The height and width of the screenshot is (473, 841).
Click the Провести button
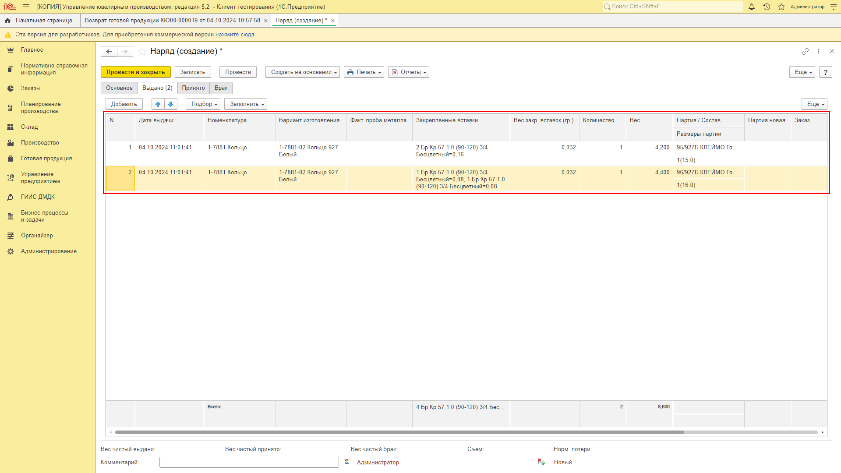(x=238, y=72)
